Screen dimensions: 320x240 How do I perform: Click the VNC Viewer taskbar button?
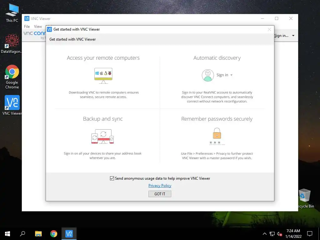[69, 234]
